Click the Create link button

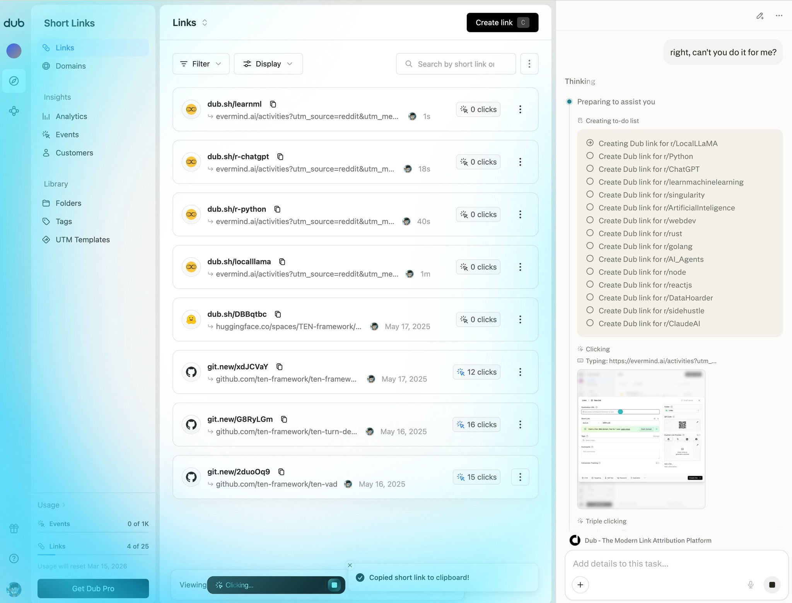tap(502, 22)
